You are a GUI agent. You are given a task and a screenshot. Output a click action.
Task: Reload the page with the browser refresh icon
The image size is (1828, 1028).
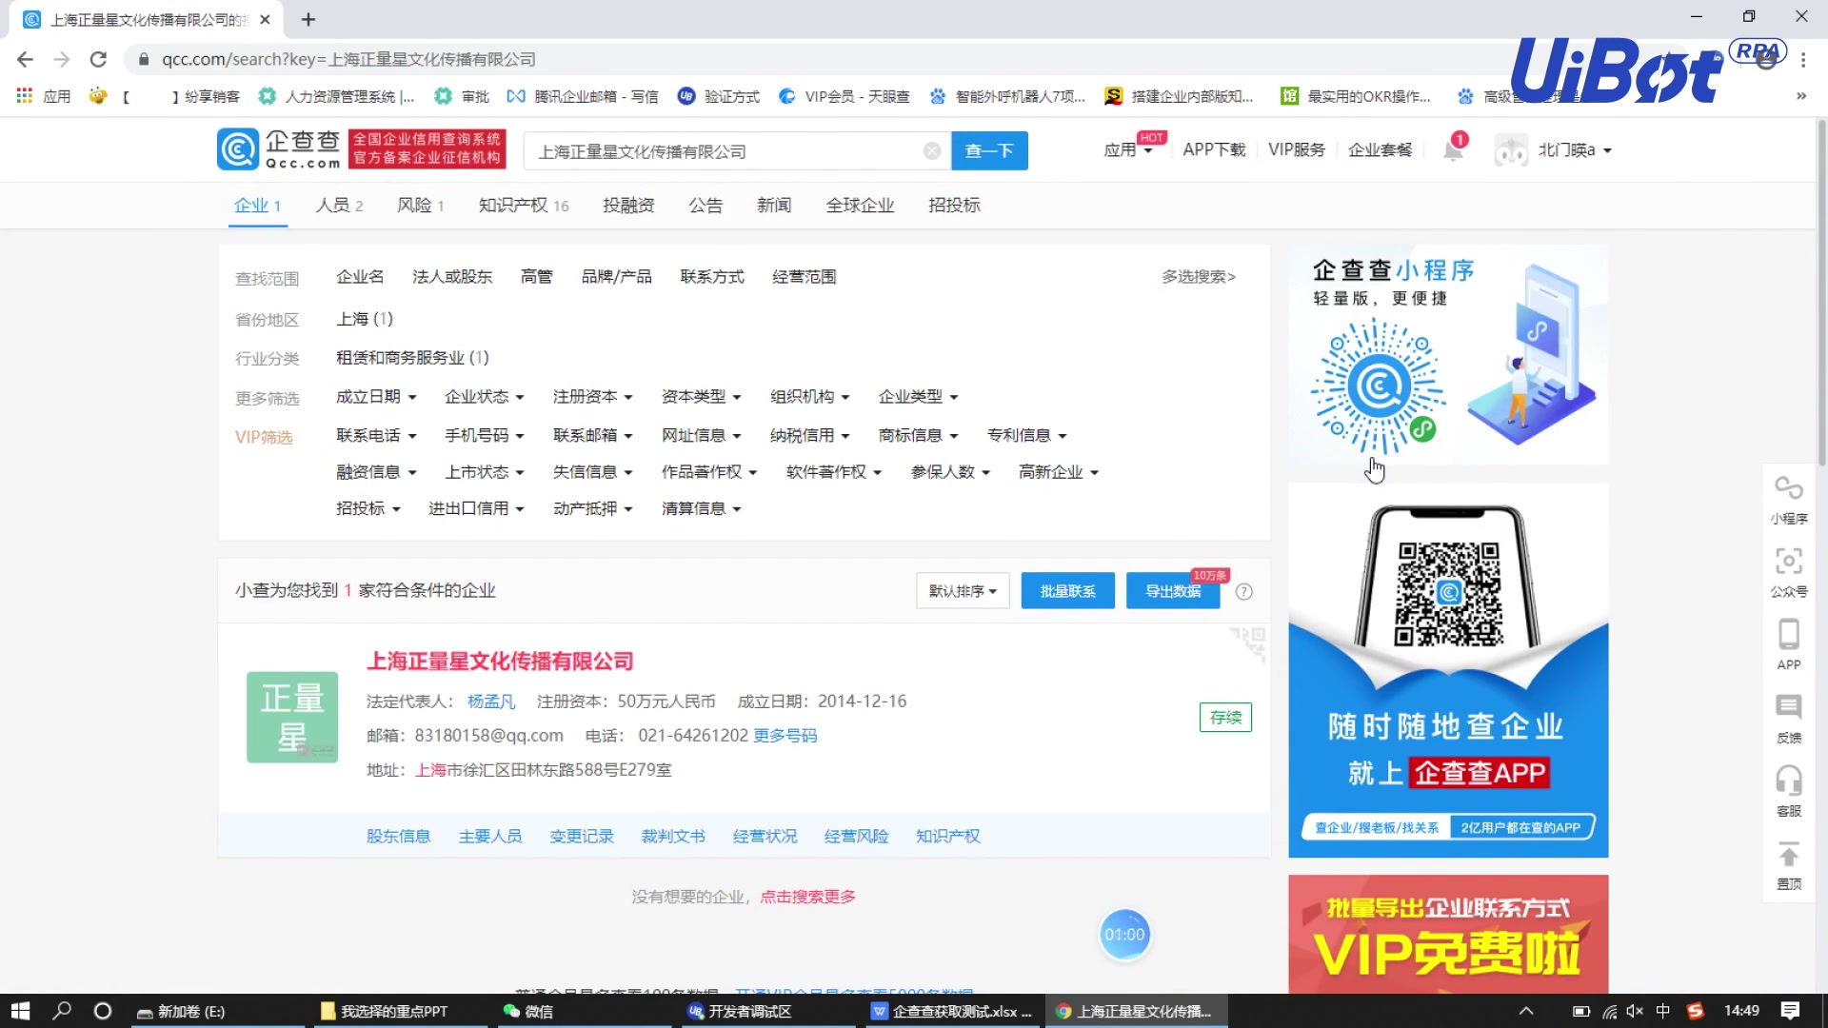tap(98, 59)
